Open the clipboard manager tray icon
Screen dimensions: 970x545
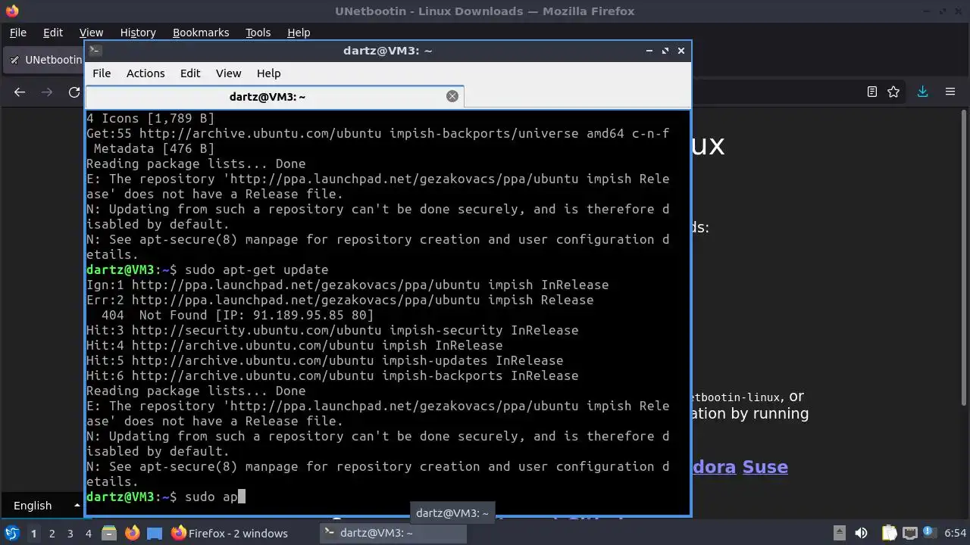click(x=889, y=533)
